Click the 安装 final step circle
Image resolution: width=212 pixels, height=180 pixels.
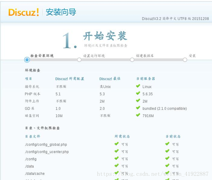click(x=185, y=60)
